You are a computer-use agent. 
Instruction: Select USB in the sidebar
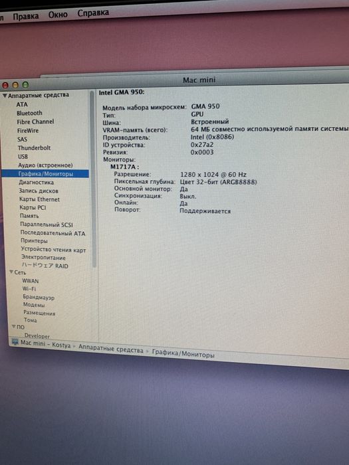23,156
